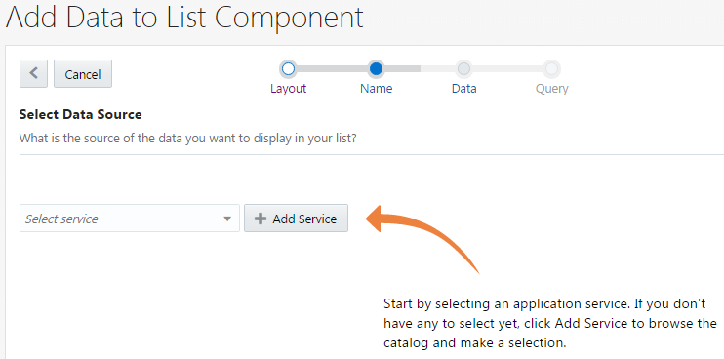Viewport: 724px width, 359px height.
Task: Open the Select service dropdown arrow
Action: point(227,219)
